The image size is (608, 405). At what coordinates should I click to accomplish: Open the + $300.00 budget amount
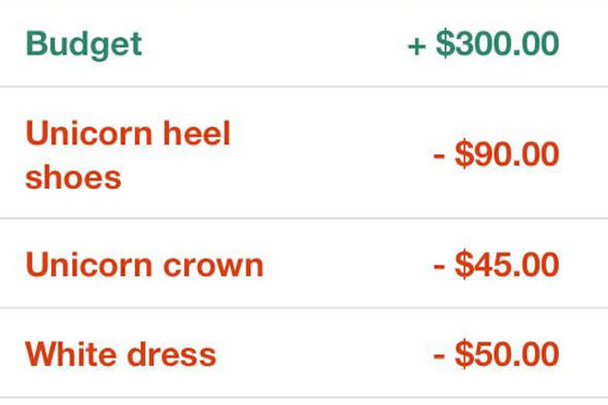click(x=483, y=44)
